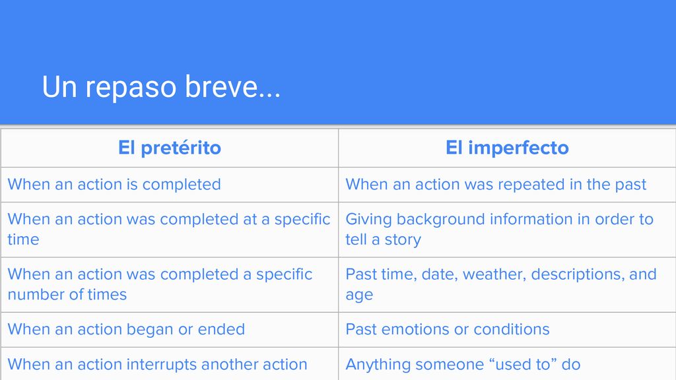
Task: Select the 'El pretérito' column header
Action: click(x=170, y=148)
